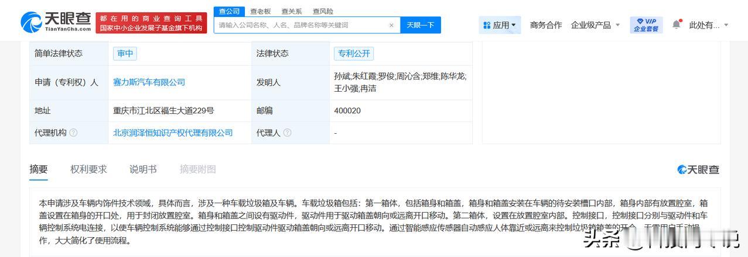Image resolution: width=748 pixels, height=257 pixels.
Task: Open the notification bell icon
Action: [677, 25]
